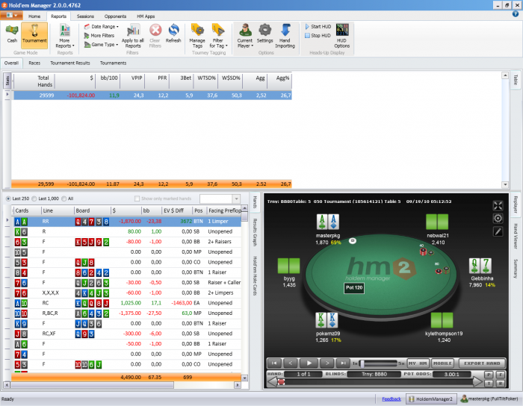Open Date Range dropdown
The height and width of the screenshot is (406, 523).
(101, 27)
